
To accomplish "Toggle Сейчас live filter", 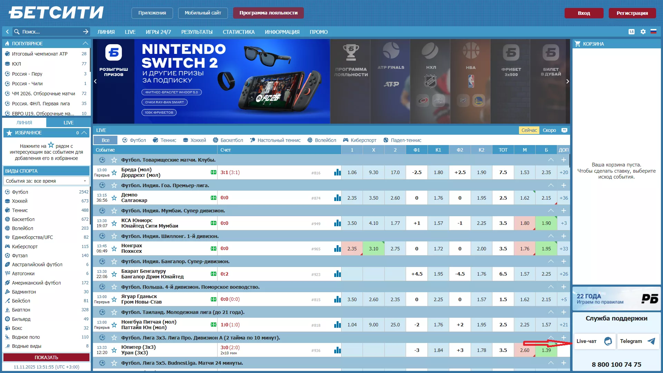I will pos(529,130).
